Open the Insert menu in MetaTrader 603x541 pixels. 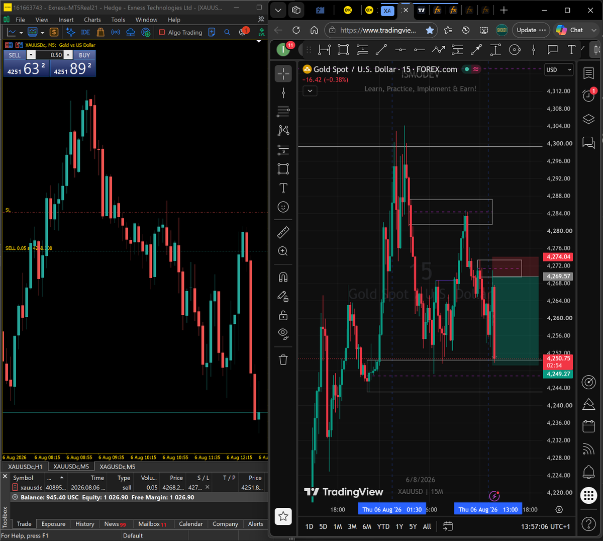click(66, 20)
